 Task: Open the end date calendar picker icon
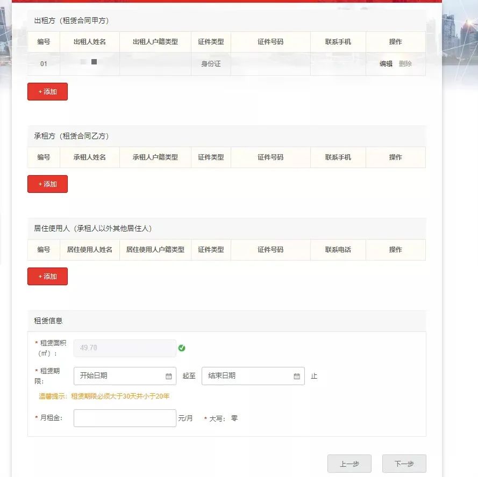296,376
